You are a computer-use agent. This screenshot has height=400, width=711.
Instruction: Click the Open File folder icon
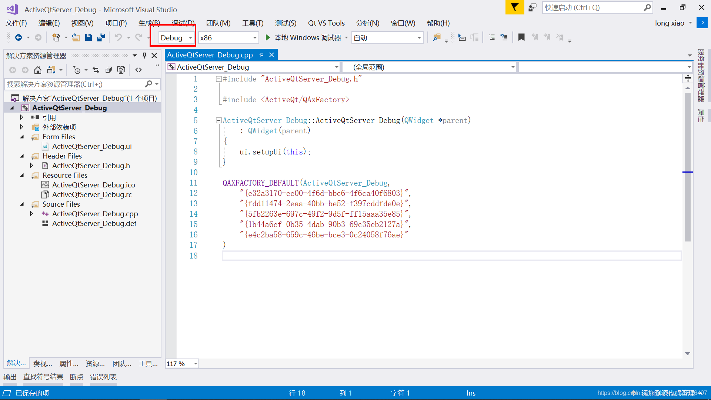tap(76, 38)
